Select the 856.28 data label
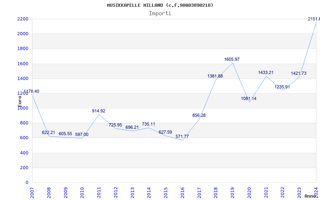This screenshot has height=200, width=320. 199,115
